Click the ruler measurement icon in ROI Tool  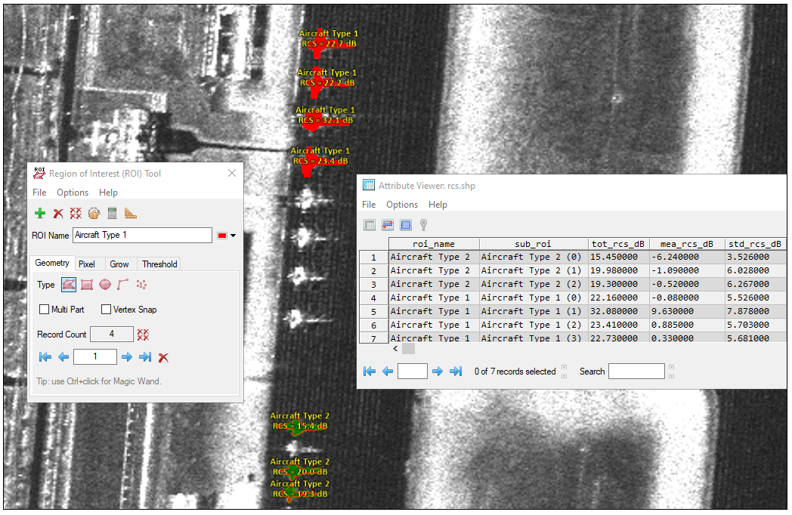click(x=130, y=214)
